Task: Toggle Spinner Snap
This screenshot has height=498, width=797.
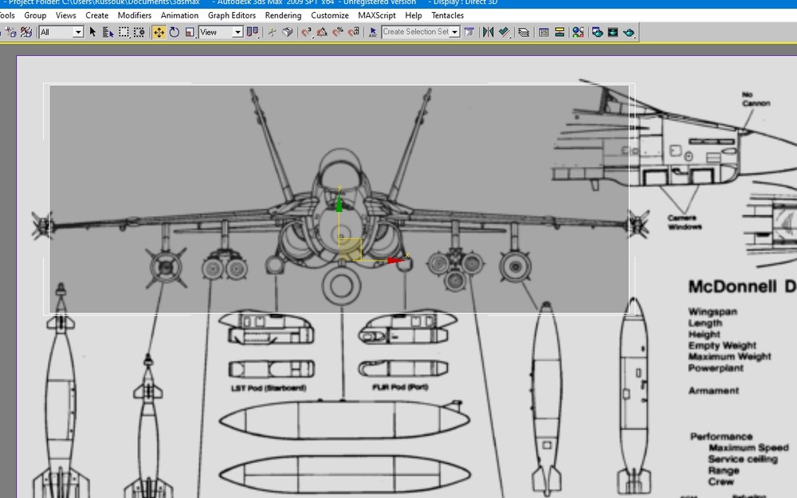Action: 353,32
